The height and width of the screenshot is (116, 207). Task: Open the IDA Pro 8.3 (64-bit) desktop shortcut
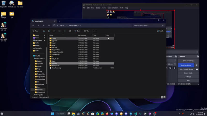pyautogui.click(x=4, y=36)
